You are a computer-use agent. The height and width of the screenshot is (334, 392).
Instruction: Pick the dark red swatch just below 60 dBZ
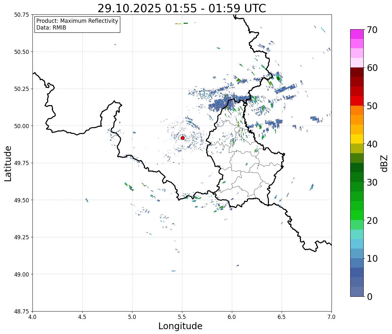click(x=357, y=72)
